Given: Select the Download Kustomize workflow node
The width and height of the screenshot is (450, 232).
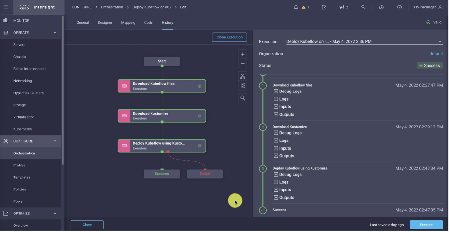Looking at the screenshot, I should (162, 116).
